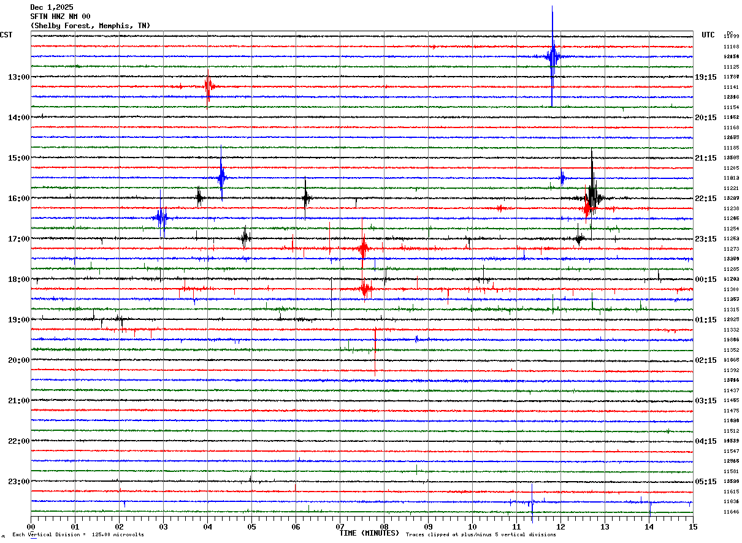Image resolution: width=742 pixels, height=543 pixels.
Task: Click the 04:15 UTC row label
Action: click(706, 441)
